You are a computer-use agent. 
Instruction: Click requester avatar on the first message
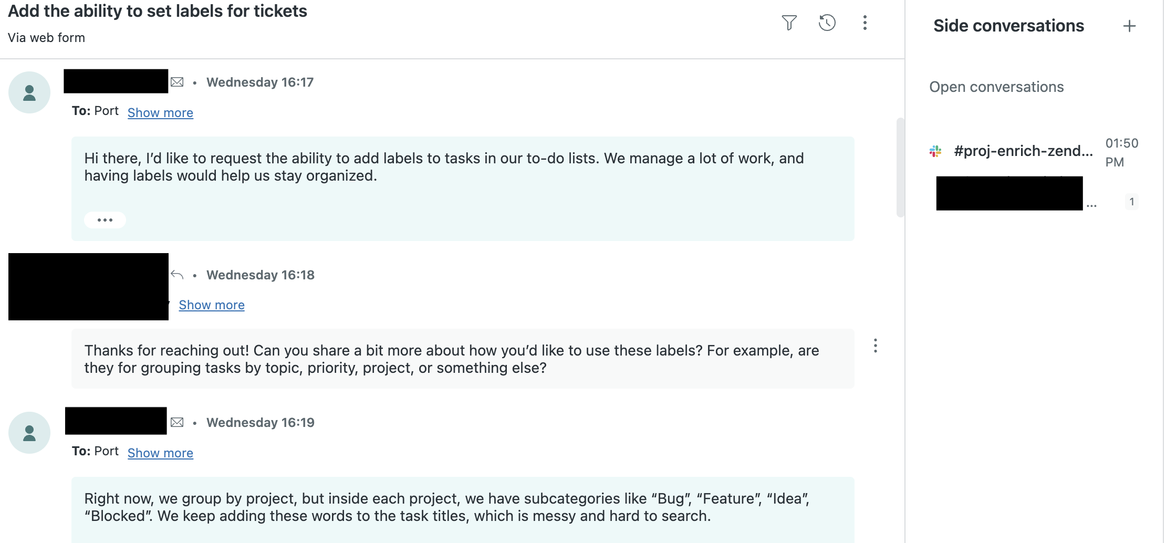tap(29, 92)
